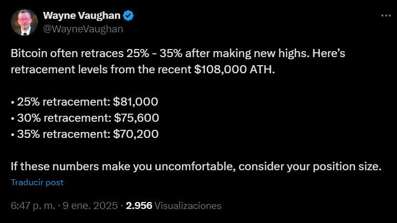Click the blue verified checkmark badge
This screenshot has width=397, height=223.
point(128,16)
